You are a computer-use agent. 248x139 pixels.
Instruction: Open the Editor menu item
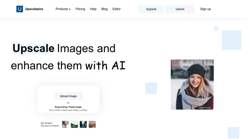[117, 9]
